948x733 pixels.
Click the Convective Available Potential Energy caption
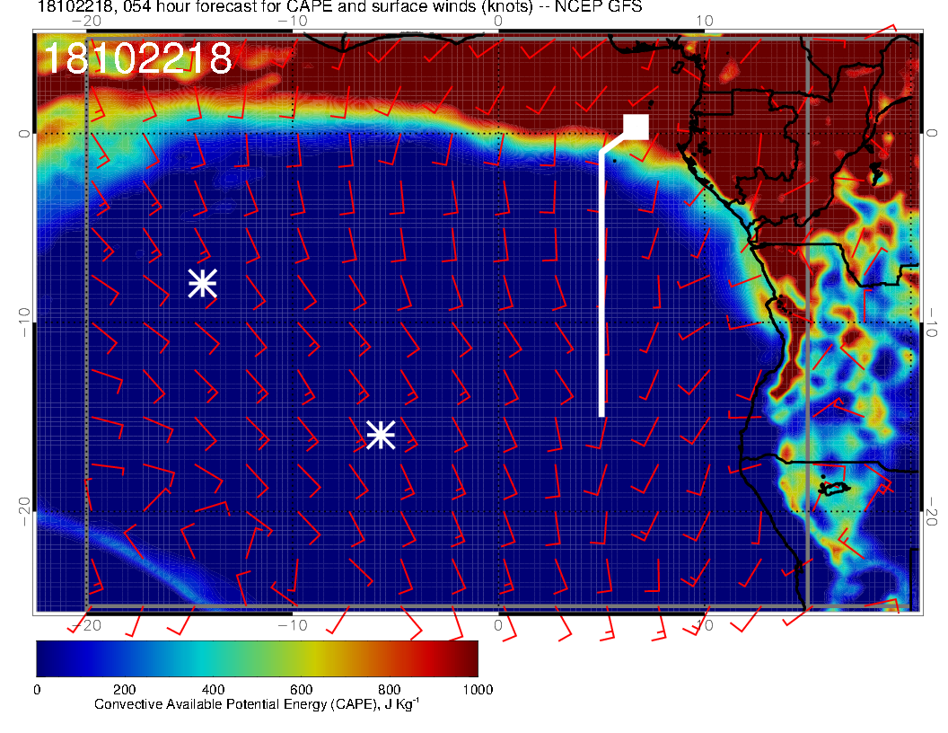(256, 705)
